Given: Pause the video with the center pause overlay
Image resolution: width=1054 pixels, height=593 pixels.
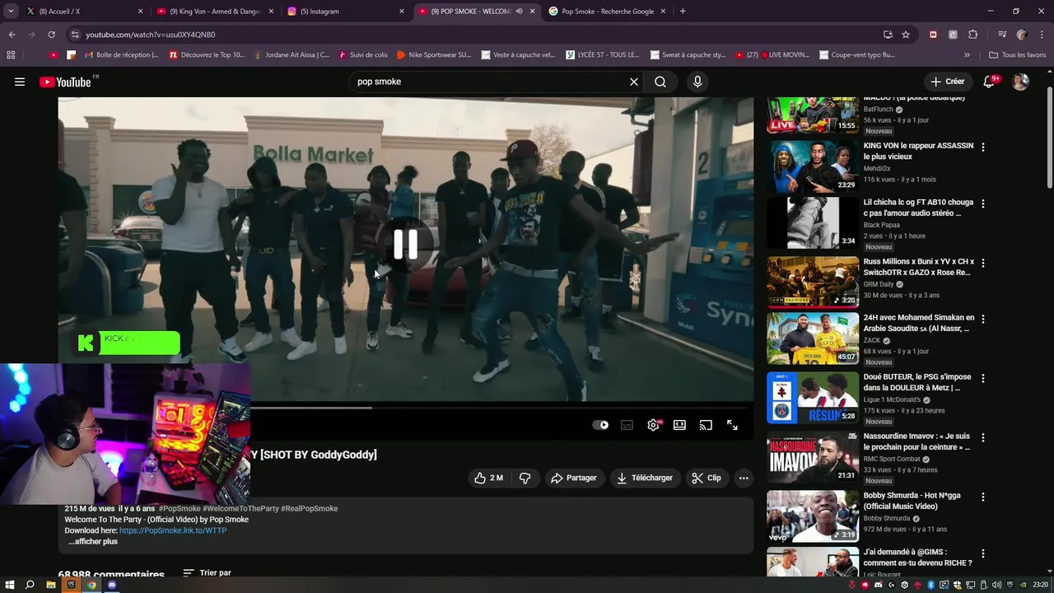Looking at the screenshot, I should pos(405,245).
